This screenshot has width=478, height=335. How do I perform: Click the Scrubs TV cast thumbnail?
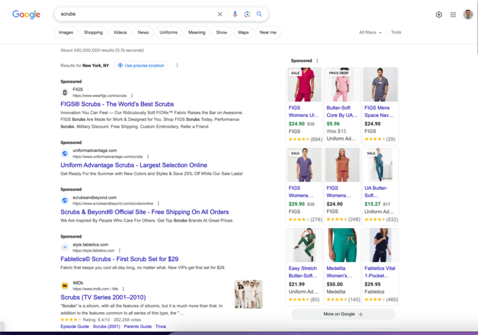(x=248, y=294)
